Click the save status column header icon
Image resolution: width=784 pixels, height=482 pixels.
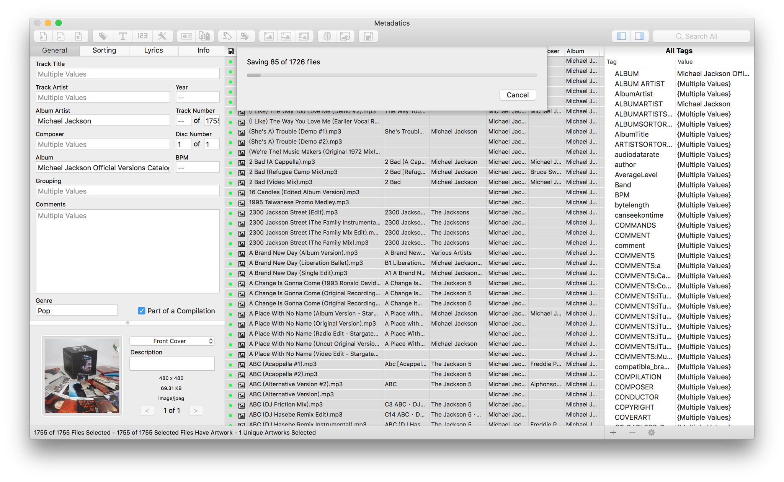pos(230,51)
